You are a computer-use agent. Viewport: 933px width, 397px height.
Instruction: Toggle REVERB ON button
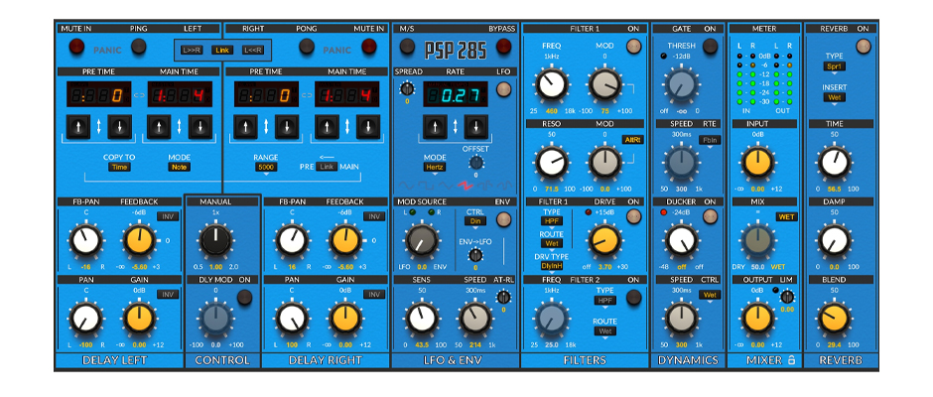point(863,47)
